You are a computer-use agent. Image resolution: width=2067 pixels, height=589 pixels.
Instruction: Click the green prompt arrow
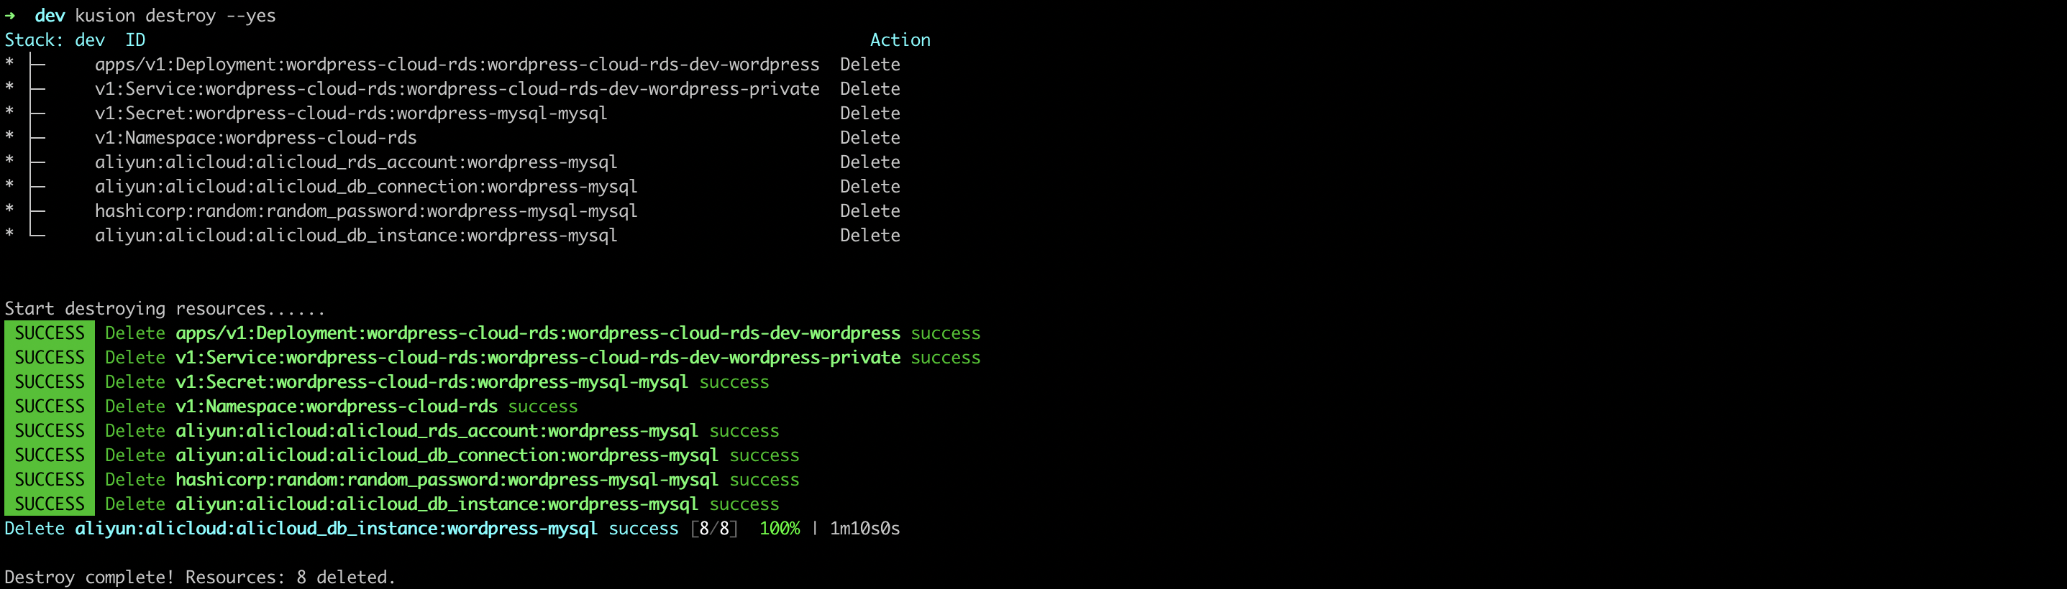pos(11,16)
